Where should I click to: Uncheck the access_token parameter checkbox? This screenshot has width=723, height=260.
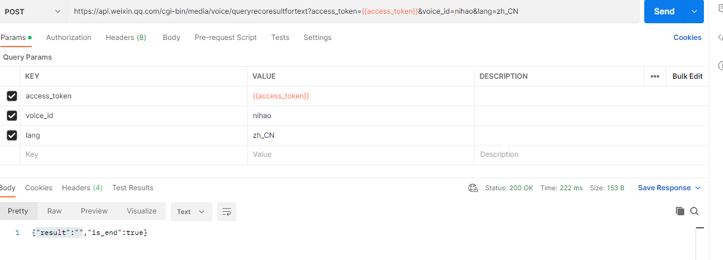coord(12,96)
